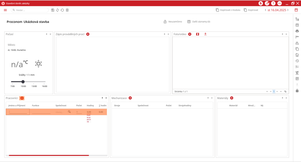Click the printer icon in right sidebar

pyautogui.click(x=297, y=31)
